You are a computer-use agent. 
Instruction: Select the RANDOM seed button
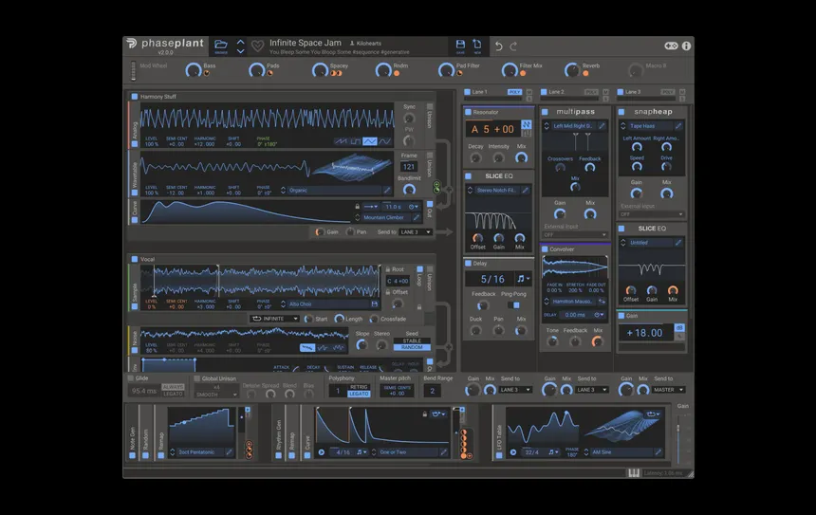412,347
